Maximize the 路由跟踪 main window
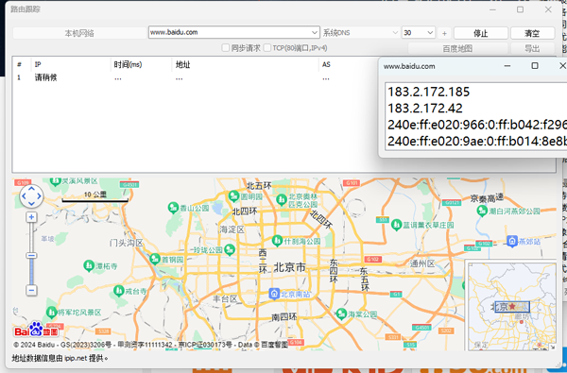Screen dimensions: 567x373 (x=520, y=9)
